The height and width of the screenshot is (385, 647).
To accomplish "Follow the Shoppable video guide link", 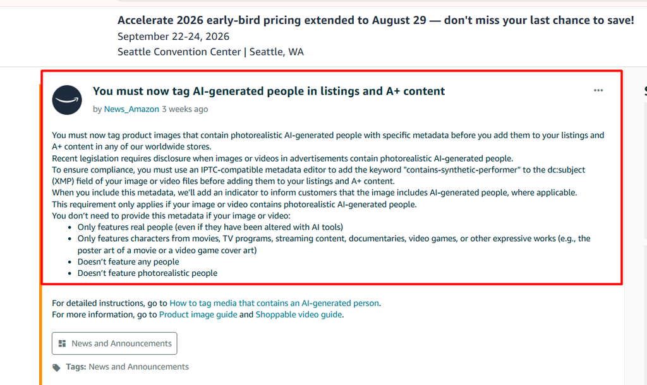I will 299,315.
